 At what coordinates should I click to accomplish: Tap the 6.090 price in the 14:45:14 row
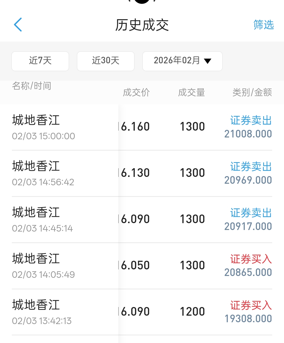[x=135, y=219]
